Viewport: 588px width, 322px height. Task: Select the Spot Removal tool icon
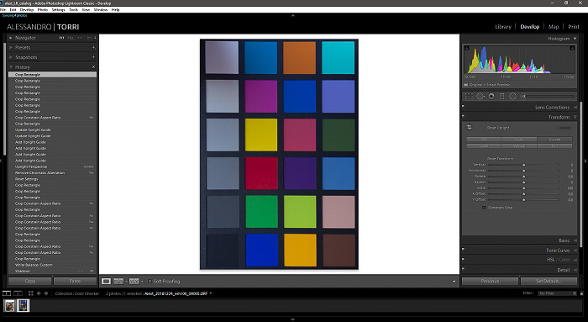[x=480, y=97]
